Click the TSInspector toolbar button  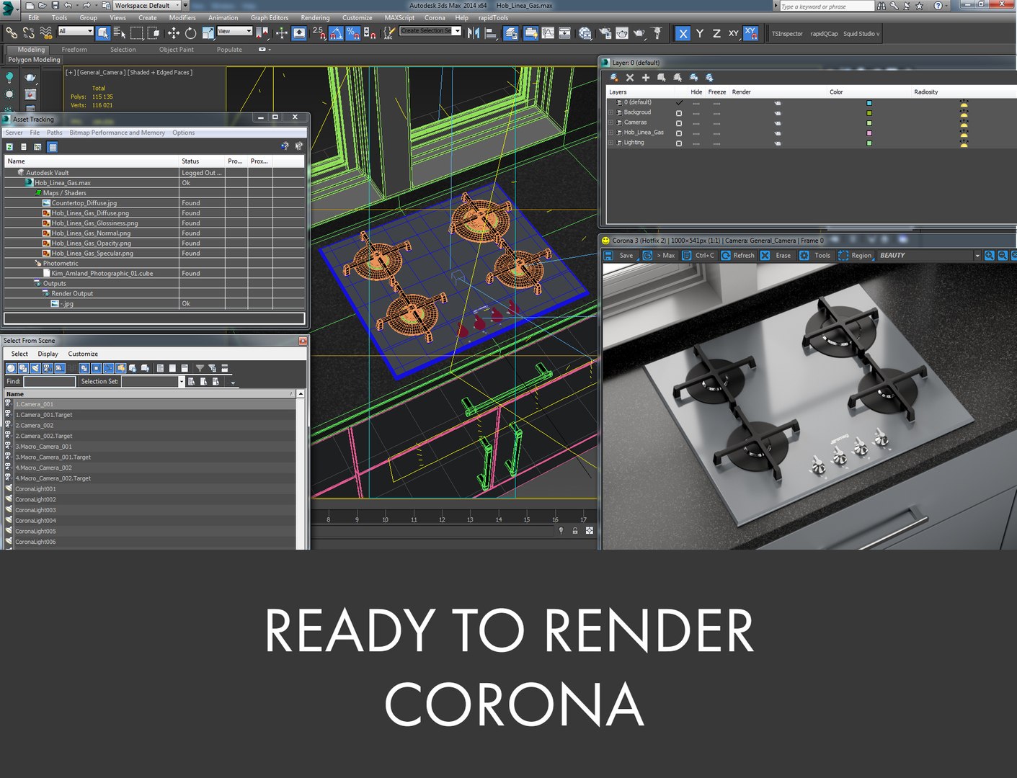click(x=787, y=34)
